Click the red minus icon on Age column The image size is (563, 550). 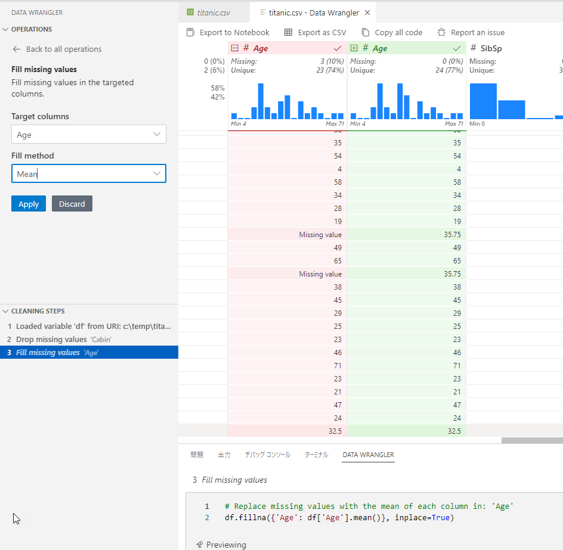point(234,48)
